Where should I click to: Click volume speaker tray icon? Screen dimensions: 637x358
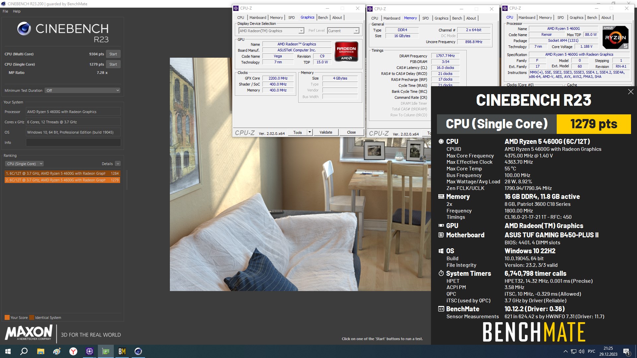coord(581,351)
